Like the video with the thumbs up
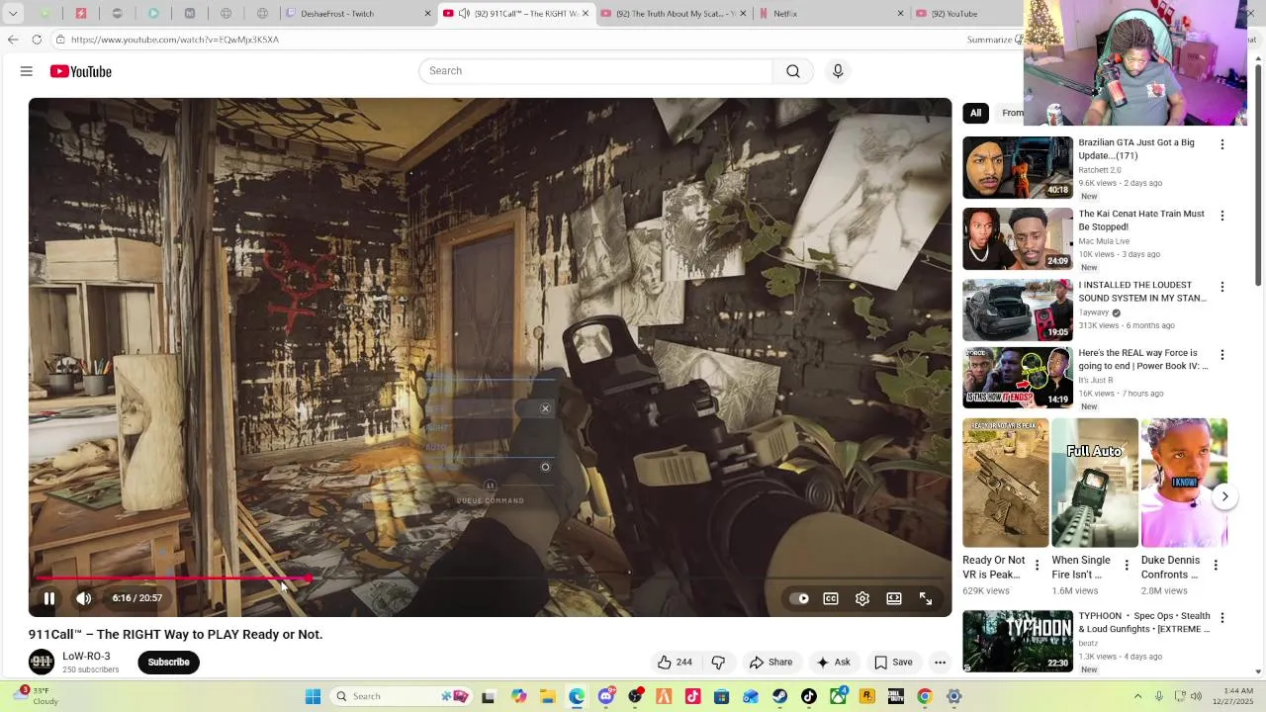This screenshot has height=712, width=1266. click(x=675, y=663)
